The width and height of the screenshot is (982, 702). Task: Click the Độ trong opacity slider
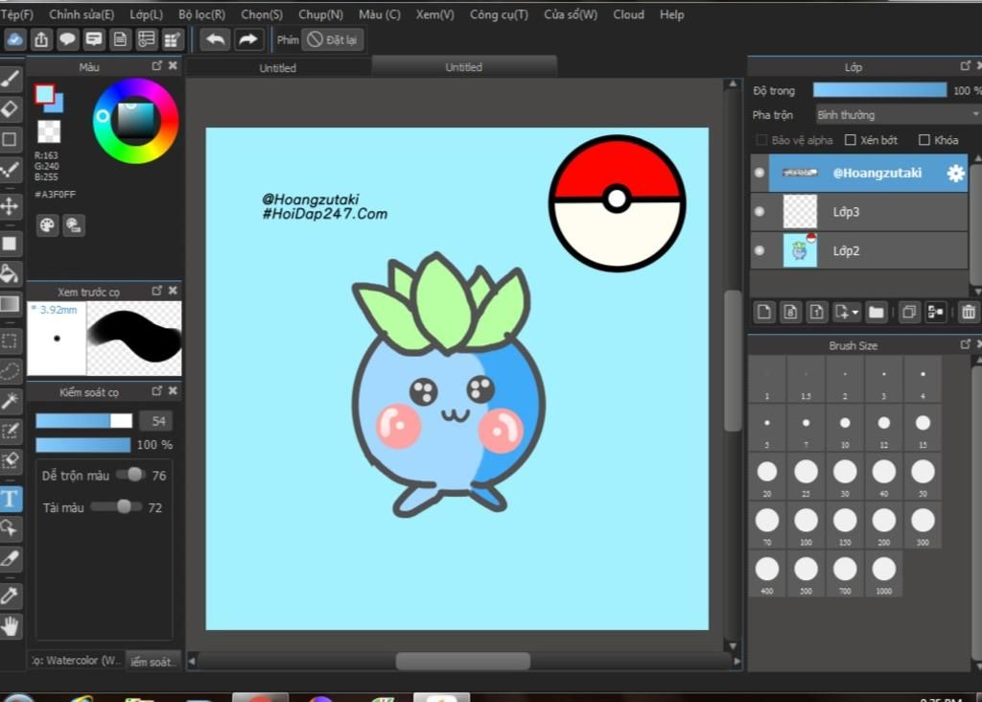click(880, 90)
